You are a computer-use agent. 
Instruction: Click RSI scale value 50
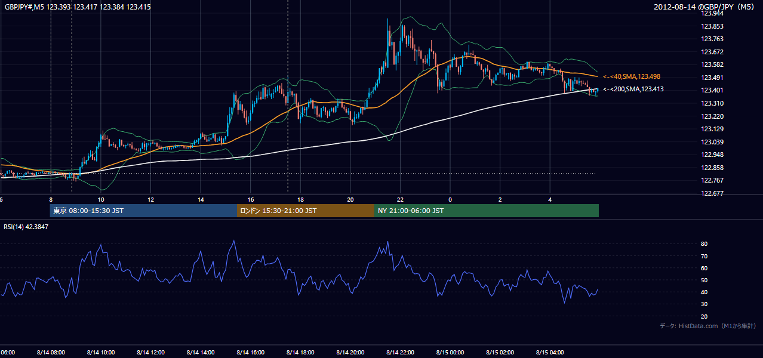704,280
